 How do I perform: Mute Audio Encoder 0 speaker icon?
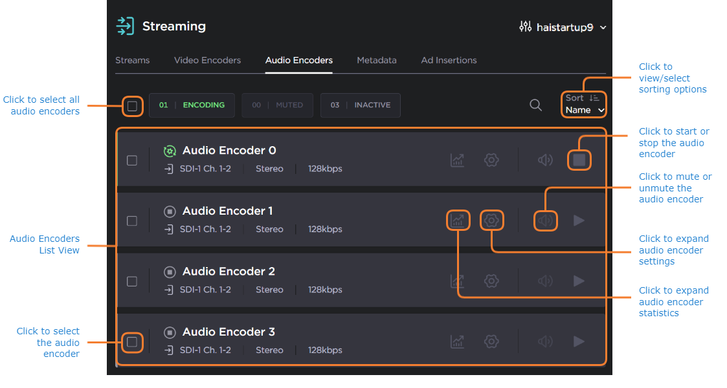click(x=545, y=160)
